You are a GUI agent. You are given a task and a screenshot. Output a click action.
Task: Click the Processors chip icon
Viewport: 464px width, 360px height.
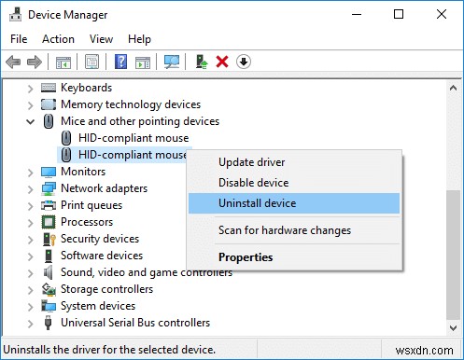(x=49, y=222)
